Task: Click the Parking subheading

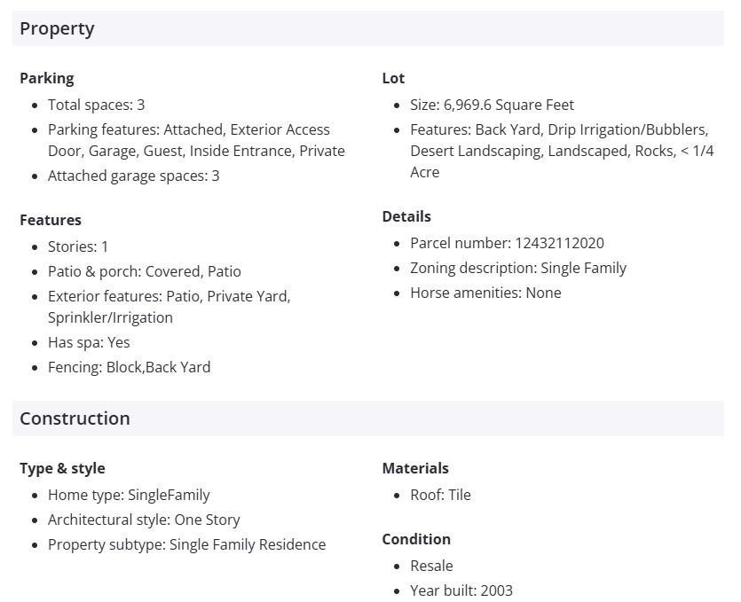Action: (47, 78)
